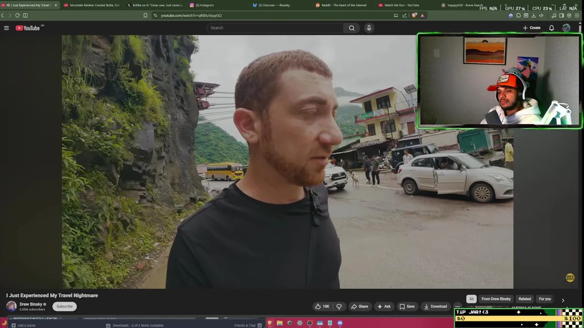The image size is (584, 328).
Task: Switch to Mountain Review: Crested Butte tab
Action: [x=91, y=5]
